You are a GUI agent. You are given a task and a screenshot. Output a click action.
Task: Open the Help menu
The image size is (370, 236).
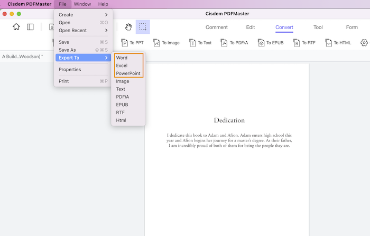(103, 4)
